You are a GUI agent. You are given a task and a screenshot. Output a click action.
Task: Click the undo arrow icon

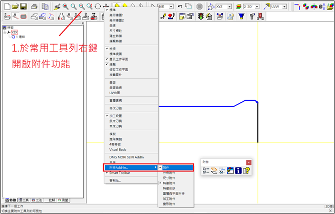[180, 7]
